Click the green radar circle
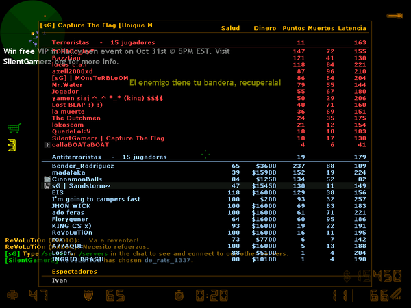This screenshot has width=411, height=308. click(32, 31)
